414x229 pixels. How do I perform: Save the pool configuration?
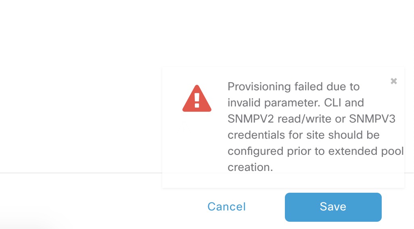point(333,207)
